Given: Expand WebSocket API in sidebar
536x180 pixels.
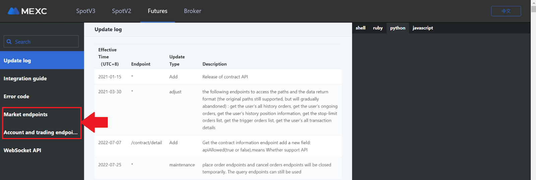Looking at the screenshot, I should tap(42, 150).
